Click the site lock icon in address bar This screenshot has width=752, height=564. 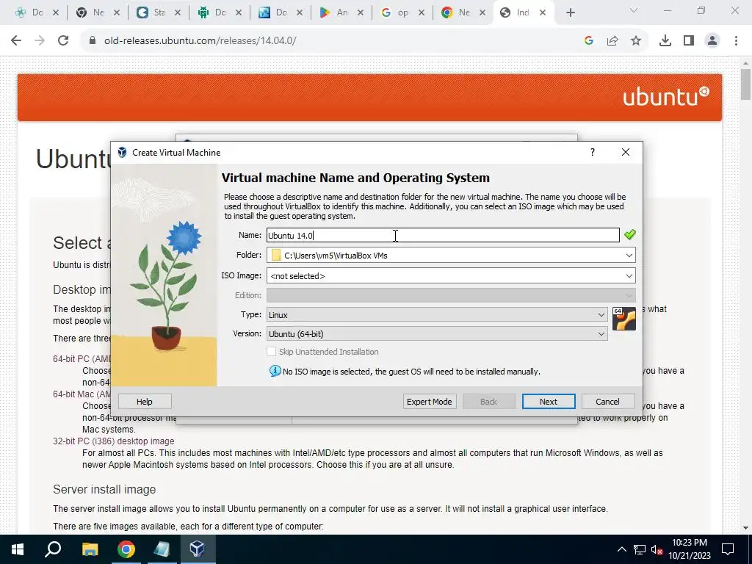93,41
